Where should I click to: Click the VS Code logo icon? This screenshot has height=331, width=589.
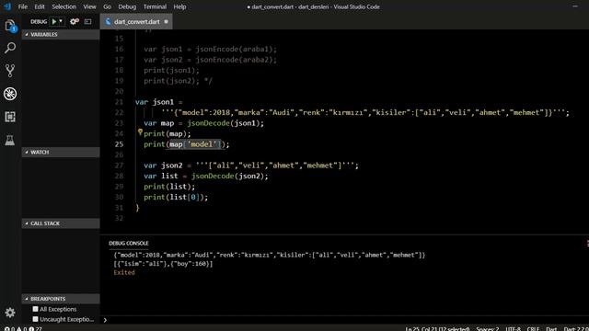(7, 6)
